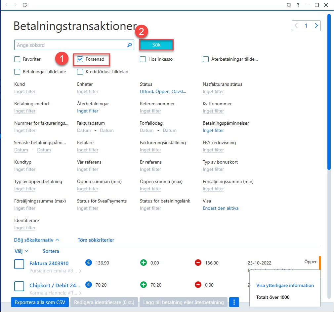Click euro icon on Faktura 2403910 row
This screenshot has width=334, height=312.
click(89, 263)
